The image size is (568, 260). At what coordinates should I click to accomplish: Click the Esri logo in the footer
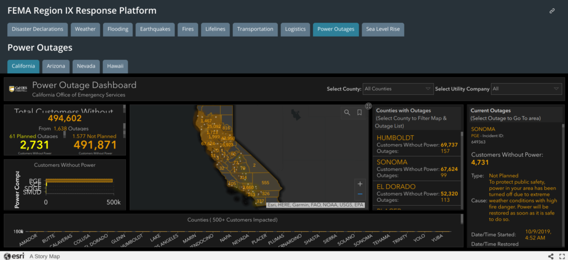tap(15, 256)
